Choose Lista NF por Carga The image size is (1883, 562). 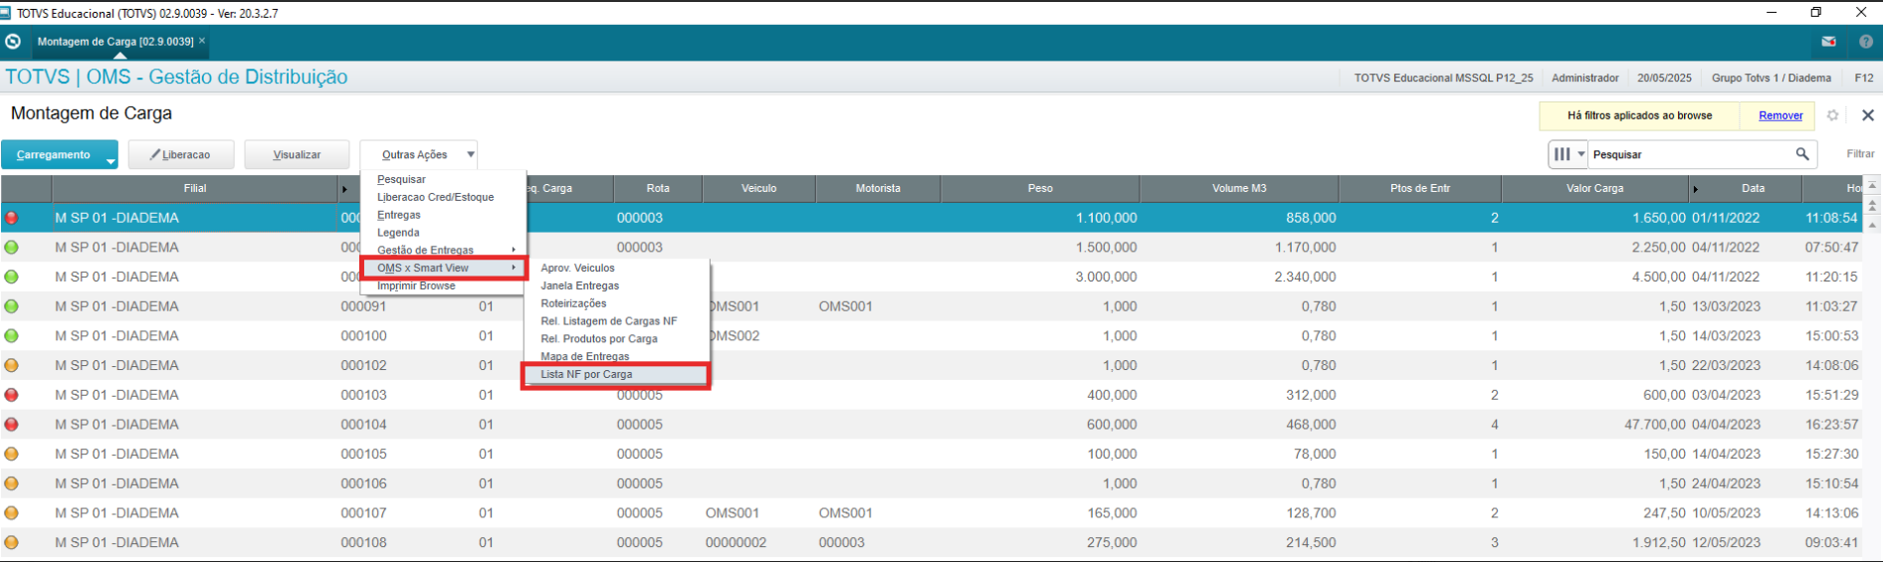586,375
